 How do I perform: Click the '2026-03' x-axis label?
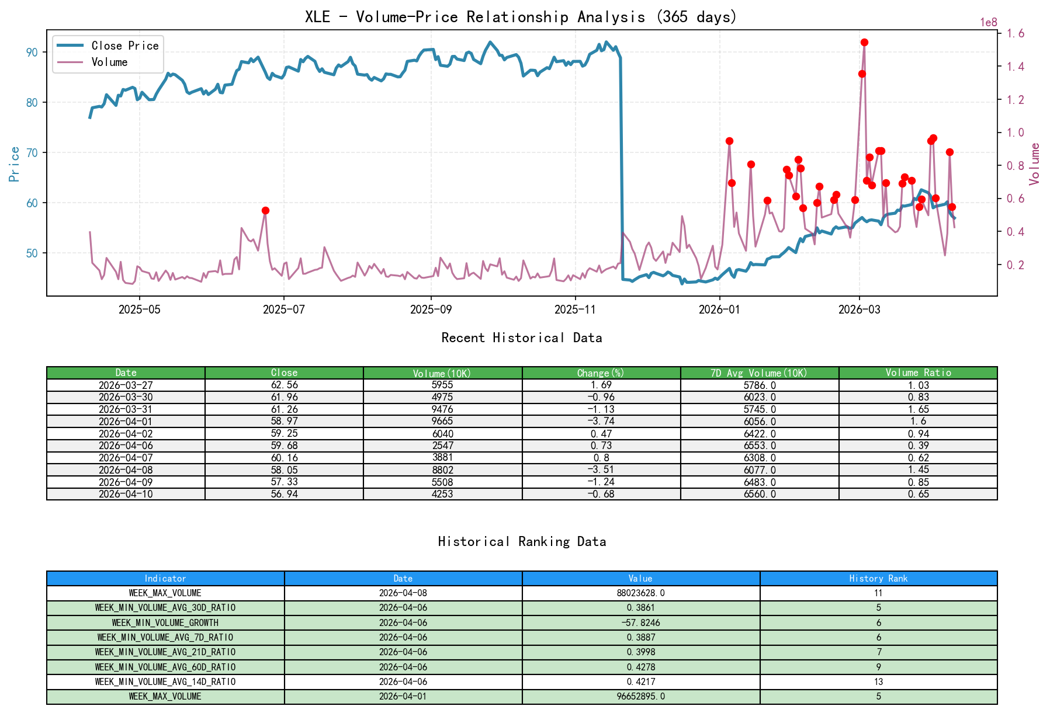click(x=859, y=309)
